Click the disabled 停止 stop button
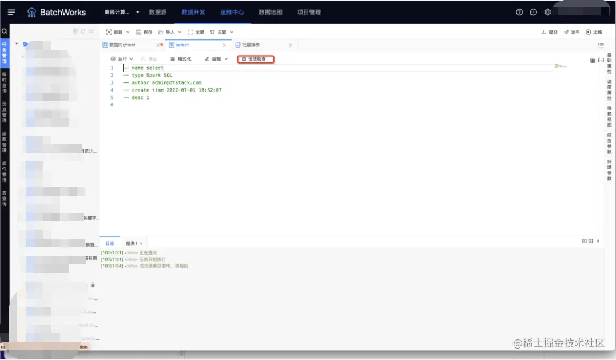 point(149,59)
